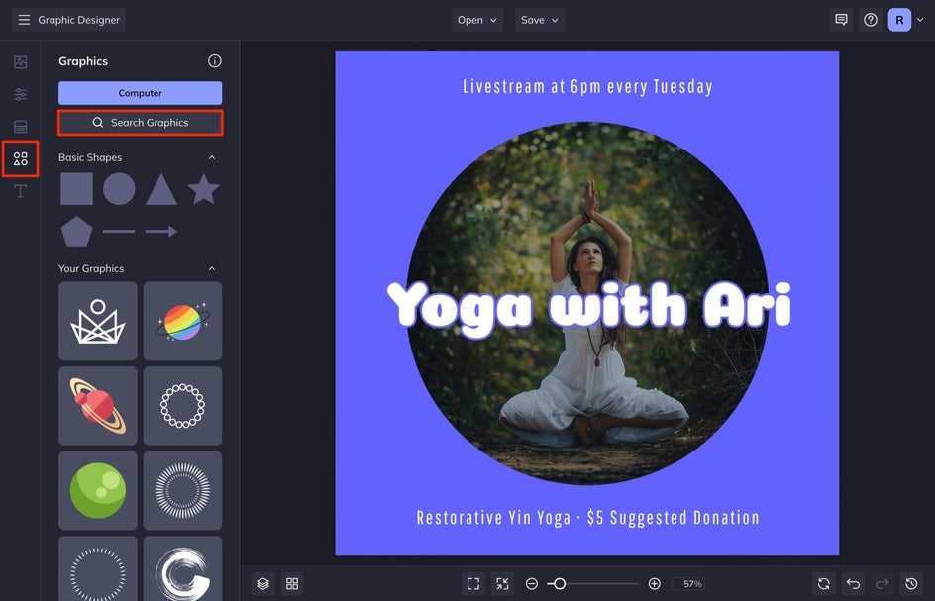Adjust the zoom slider handle
The height and width of the screenshot is (601, 935).
click(x=559, y=584)
